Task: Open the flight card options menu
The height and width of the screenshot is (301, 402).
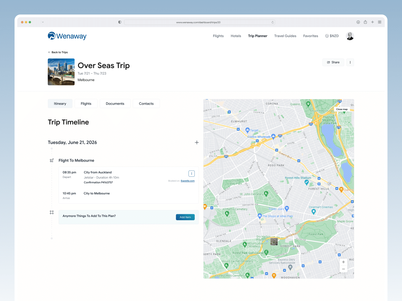Action: pos(192,174)
